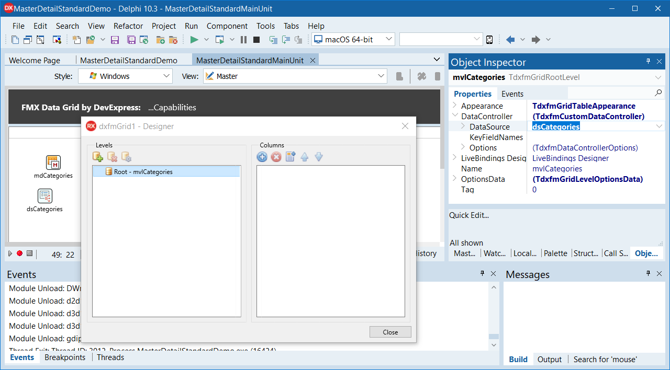Click the Forward navigation arrow
This screenshot has height=370, width=670.
coord(536,40)
